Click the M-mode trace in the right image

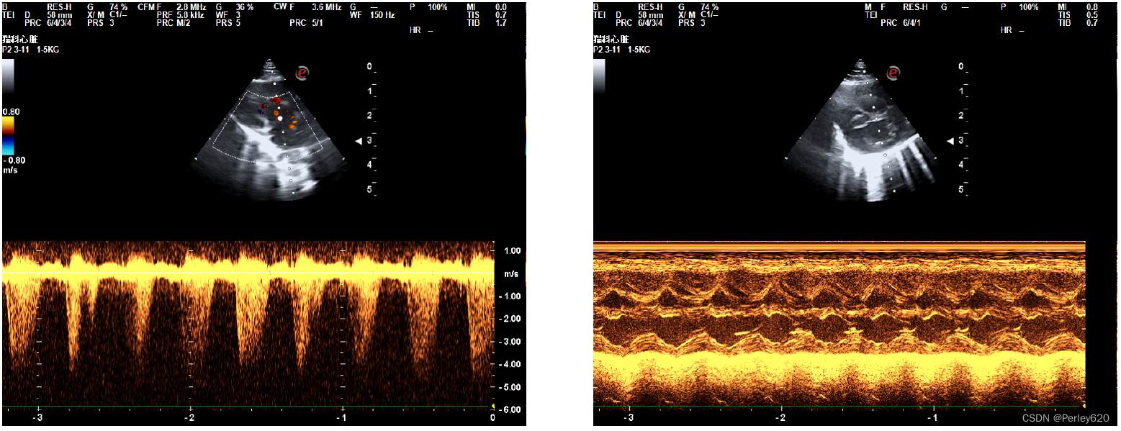(839, 325)
